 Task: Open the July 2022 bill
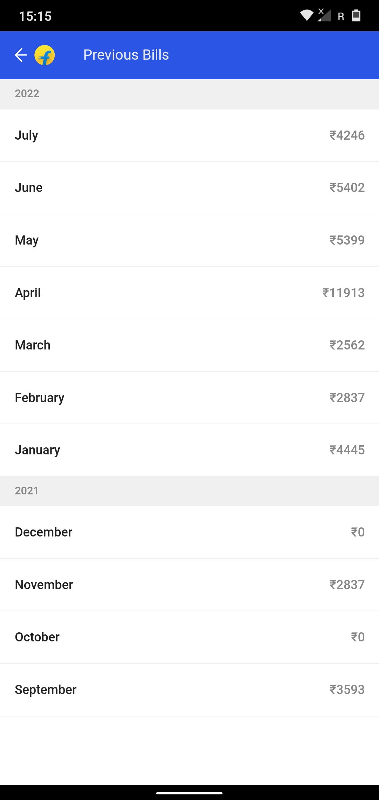pyautogui.click(x=189, y=135)
